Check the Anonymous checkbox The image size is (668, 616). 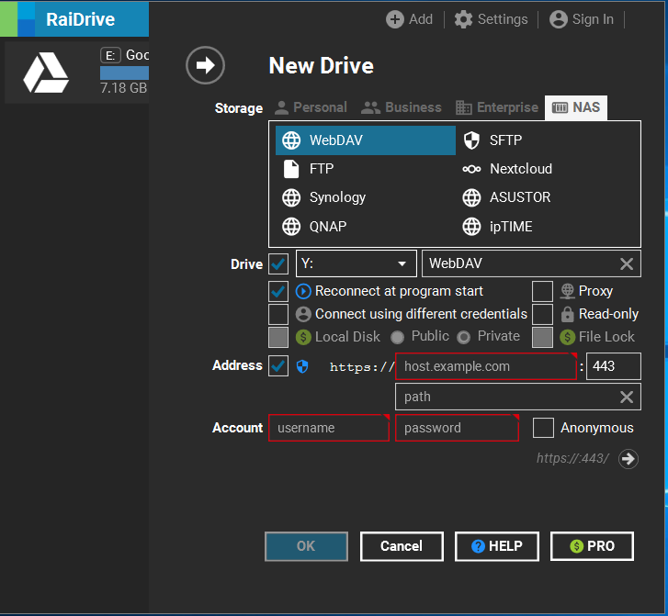coord(543,428)
